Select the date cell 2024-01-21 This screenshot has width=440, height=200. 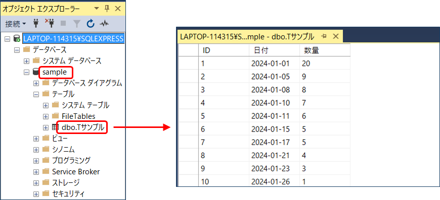274,156
